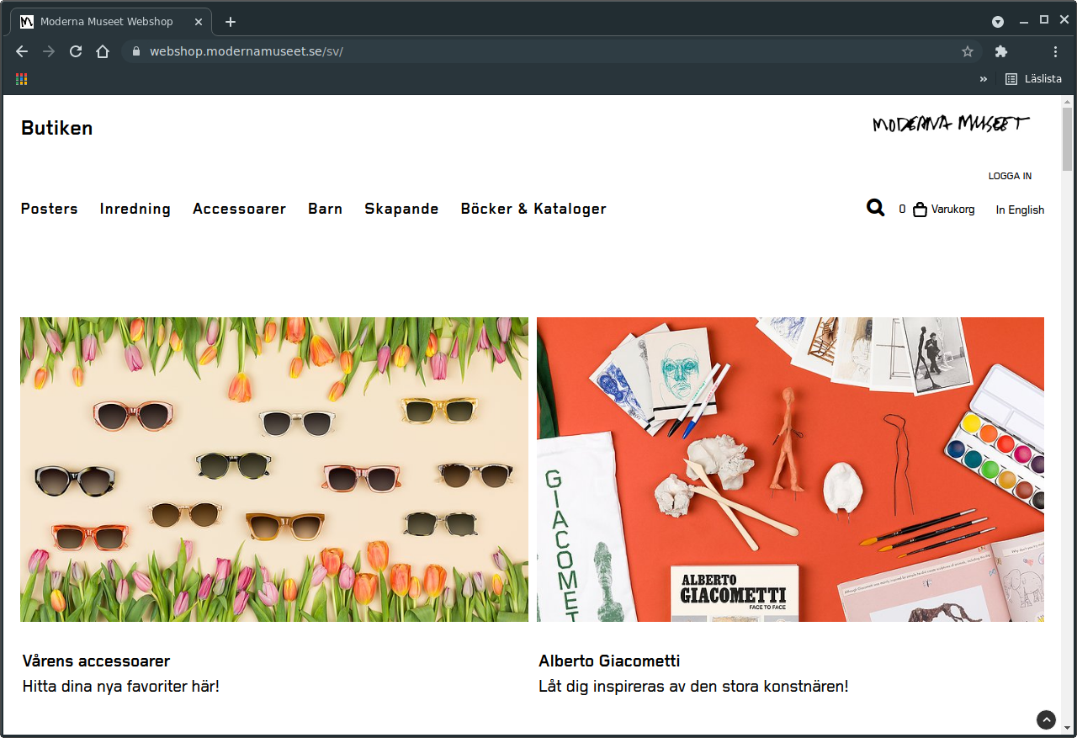Open the Giacometti art supplies banner image
The width and height of the screenshot is (1077, 738).
click(x=790, y=470)
